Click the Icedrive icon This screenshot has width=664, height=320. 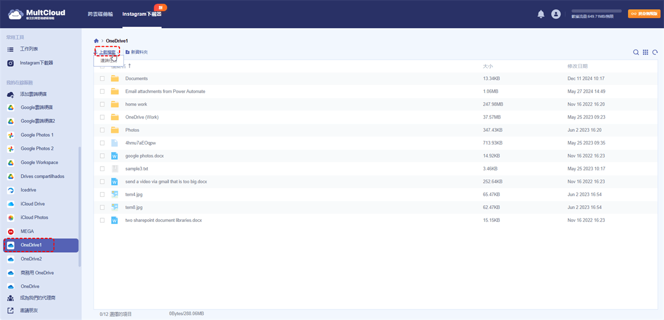tap(11, 190)
